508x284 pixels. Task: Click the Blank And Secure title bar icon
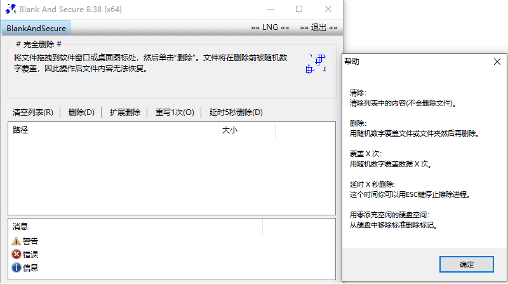(10, 10)
